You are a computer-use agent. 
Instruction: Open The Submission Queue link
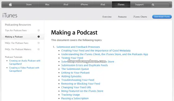point(75,69)
